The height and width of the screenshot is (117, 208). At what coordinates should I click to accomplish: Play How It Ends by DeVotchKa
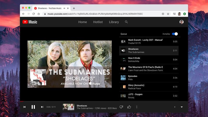(x=149, y=60)
